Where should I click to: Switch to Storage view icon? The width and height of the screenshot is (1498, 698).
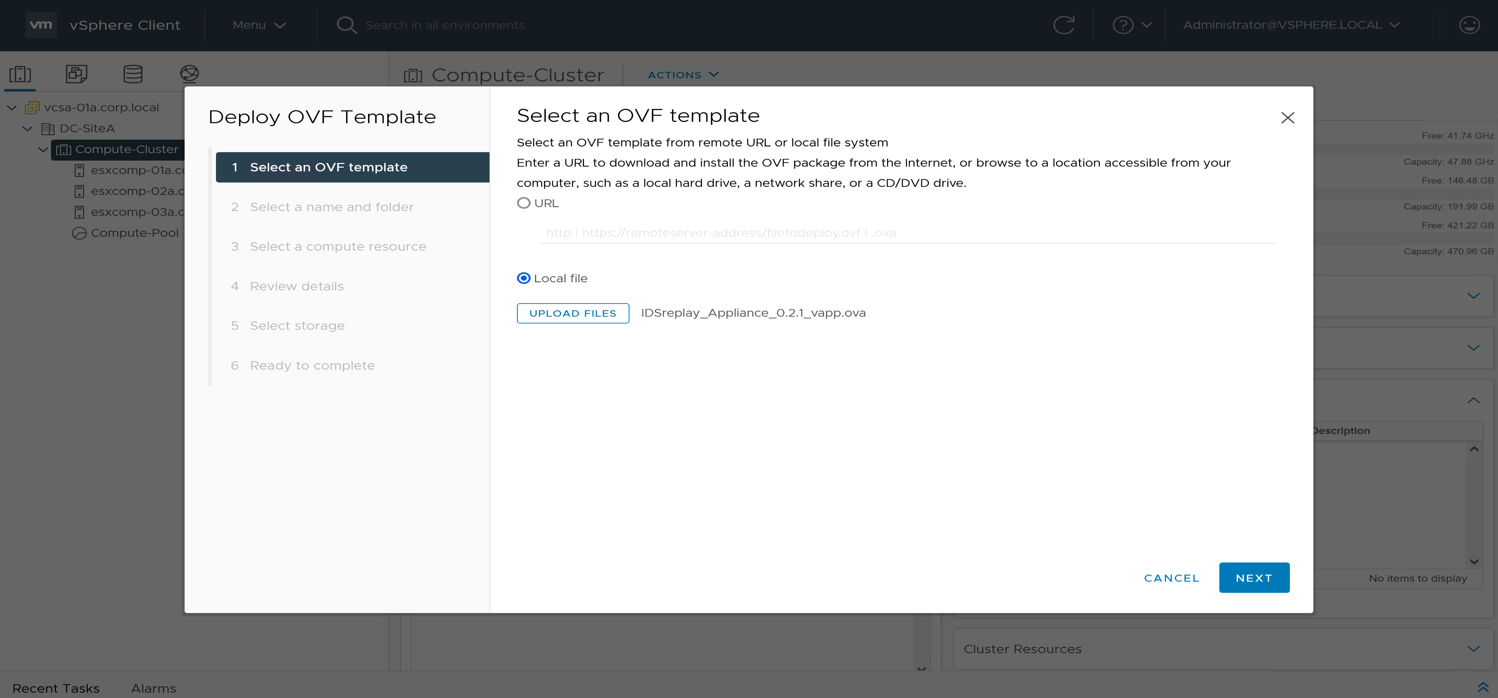[x=133, y=74]
